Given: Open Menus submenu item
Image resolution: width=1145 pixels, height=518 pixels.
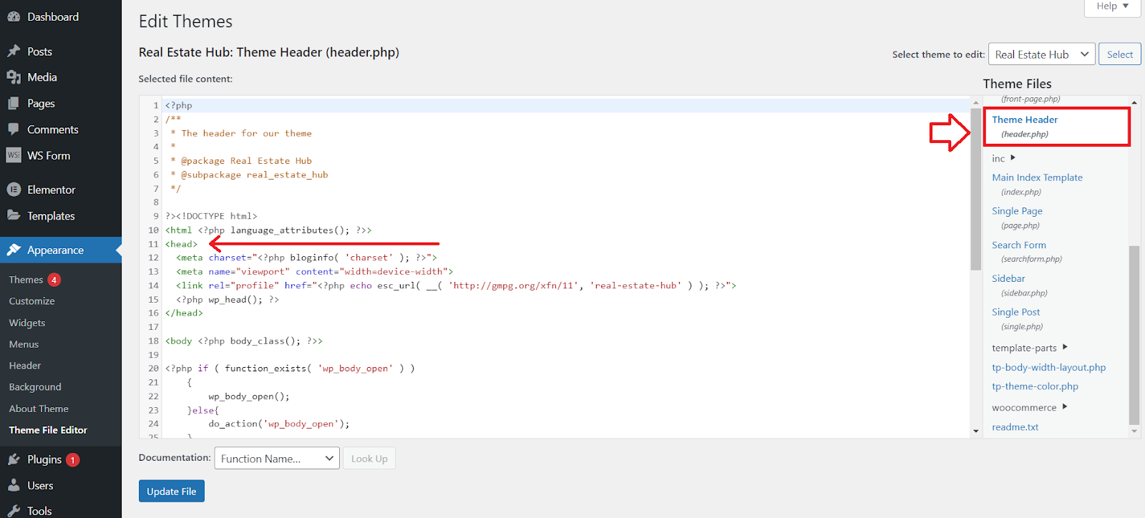Looking at the screenshot, I should pos(24,344).
